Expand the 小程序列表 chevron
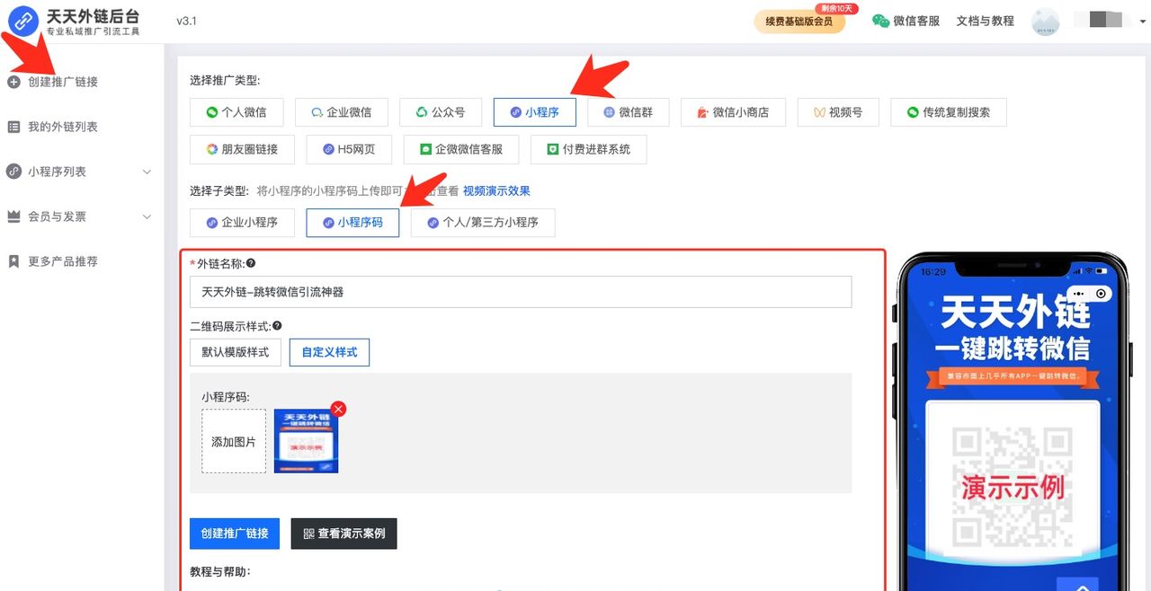The width and height of the screenshot is (1151, 591). tap(148, 172)
